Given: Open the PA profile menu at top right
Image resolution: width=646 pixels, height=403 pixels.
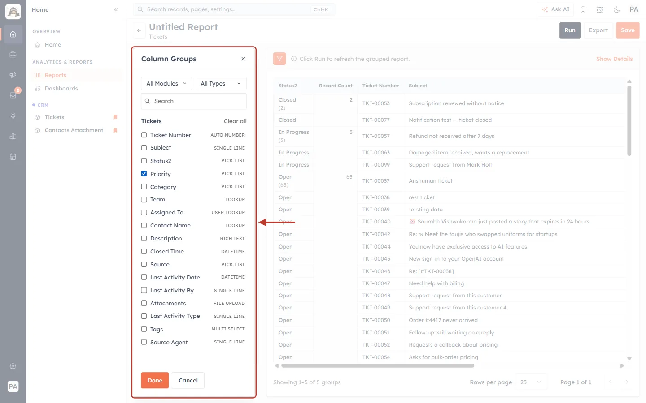Looking at the screenshot, I should (x=634, y=9).
